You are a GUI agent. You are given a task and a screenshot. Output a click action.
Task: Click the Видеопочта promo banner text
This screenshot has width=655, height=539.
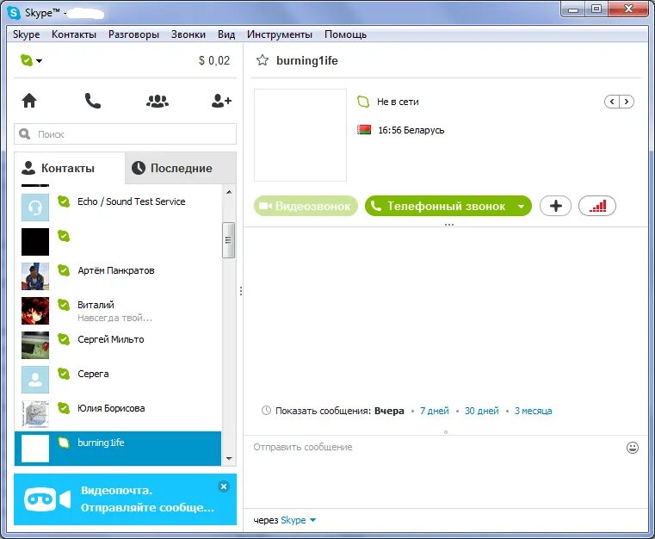147,499
